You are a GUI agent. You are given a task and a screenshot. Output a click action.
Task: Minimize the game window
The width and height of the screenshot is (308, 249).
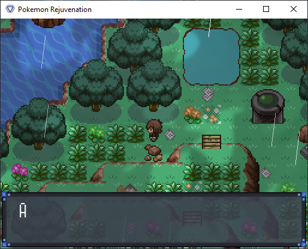pyautogui.click(x=239, y=9)
